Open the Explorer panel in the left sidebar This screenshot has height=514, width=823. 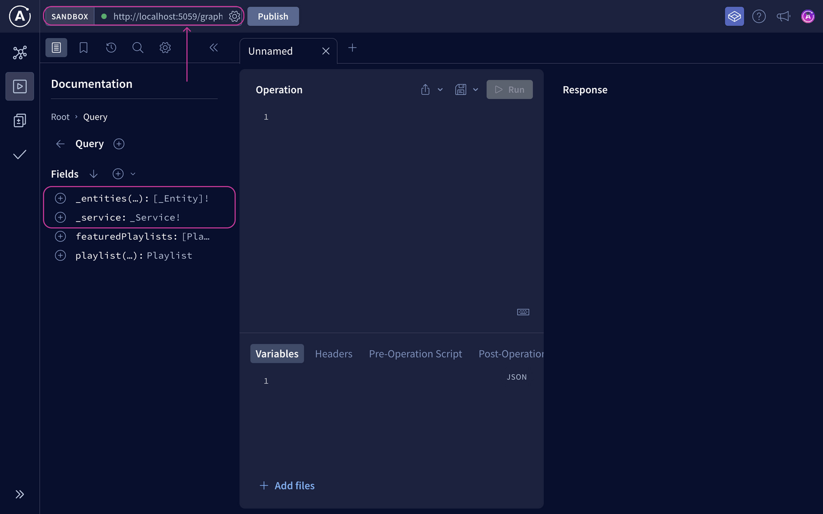pyautogui.click(x=20, y=86)
